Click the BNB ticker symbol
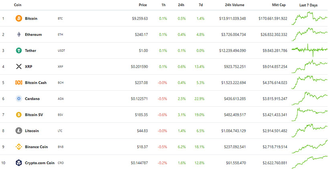The image size is (329, 169). (x=61, y=147)
